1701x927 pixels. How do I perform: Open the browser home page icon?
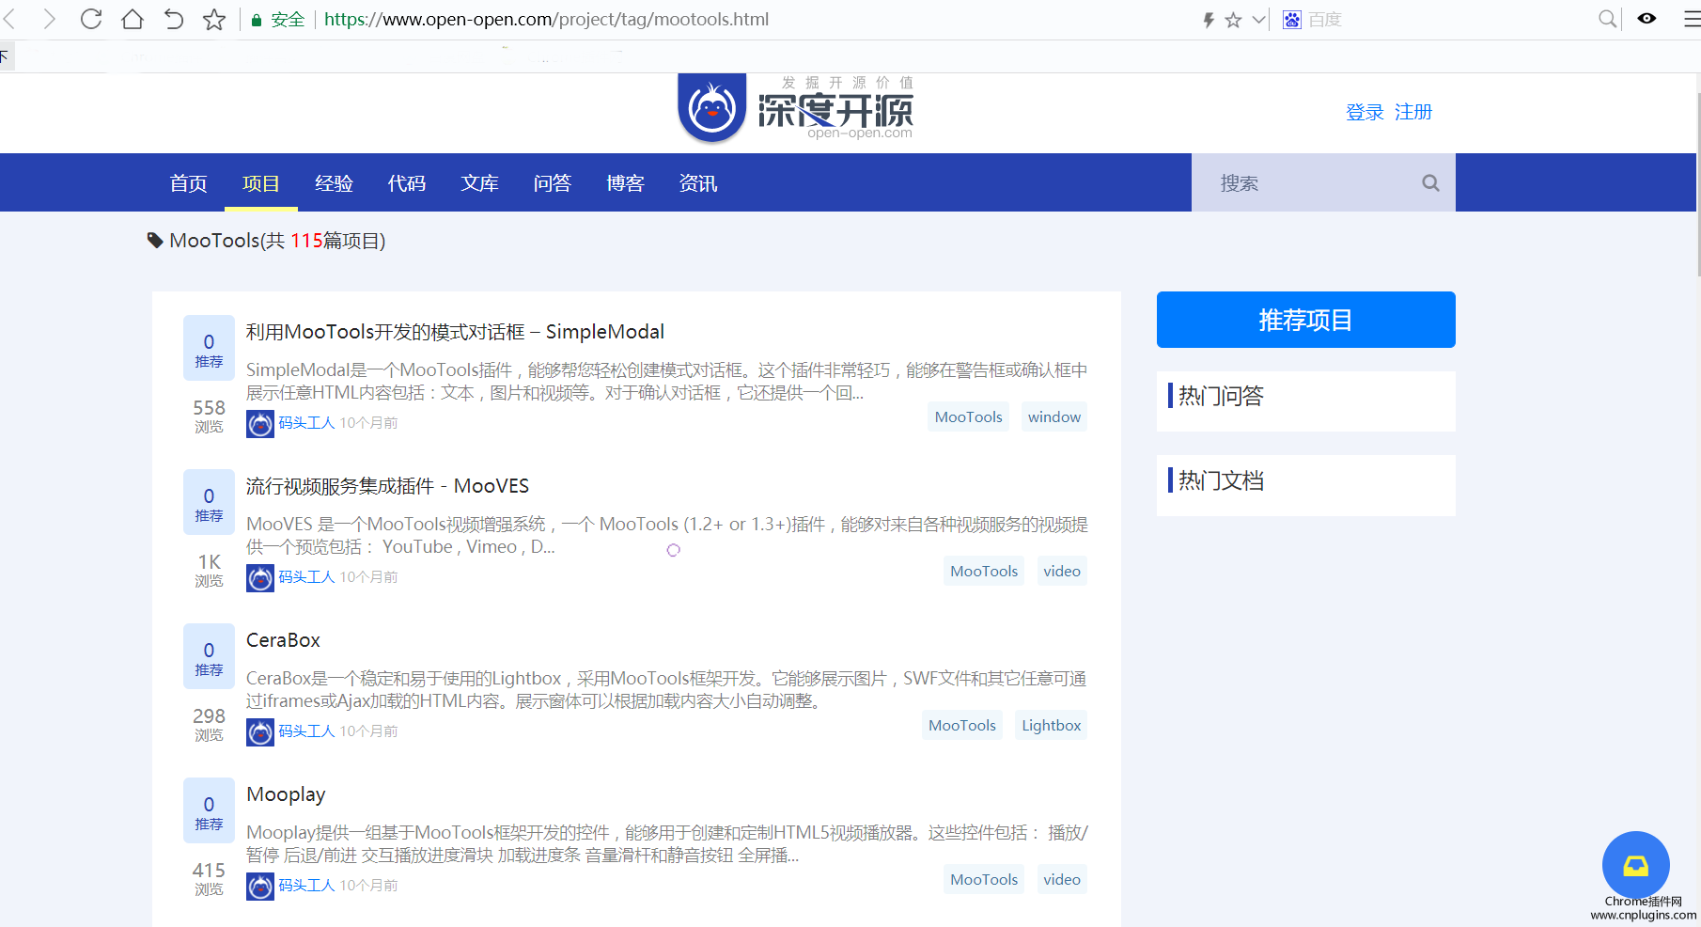[x=133, y=19]
